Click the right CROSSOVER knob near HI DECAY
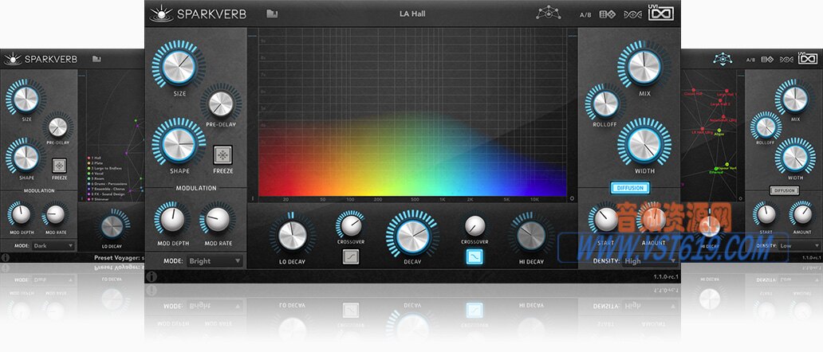 click(x=475, y=225)
